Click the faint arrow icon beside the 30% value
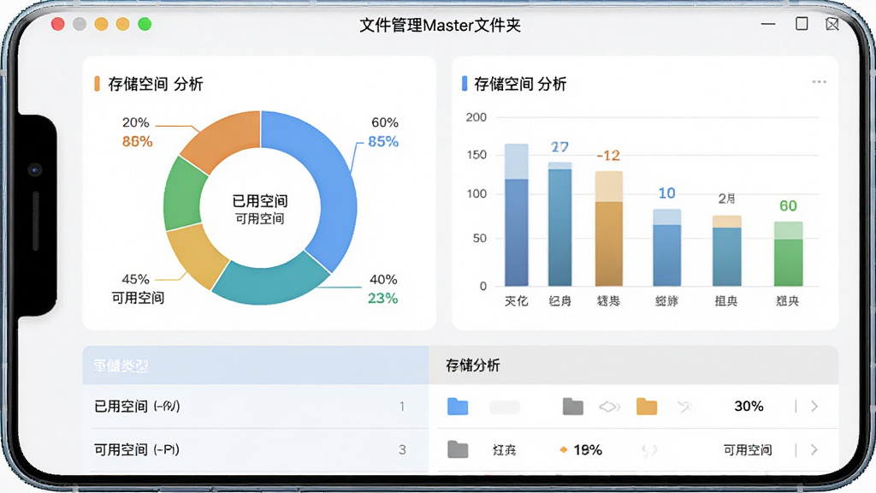Image resolution: width=876 pixels, height=493 pixels. coord(684,407)
